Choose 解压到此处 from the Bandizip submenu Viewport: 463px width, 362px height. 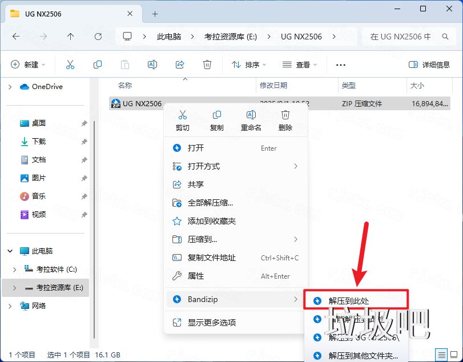pyautogui.click(x=355, y=299)
